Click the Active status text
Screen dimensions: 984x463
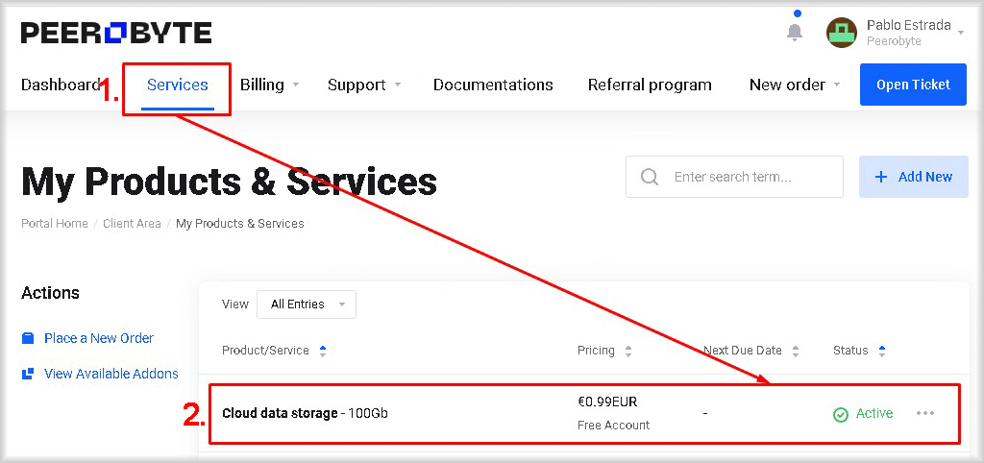(874, 413)
